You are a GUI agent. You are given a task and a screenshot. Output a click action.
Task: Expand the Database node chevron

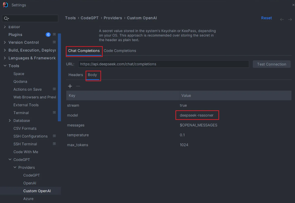pos(10,121)
